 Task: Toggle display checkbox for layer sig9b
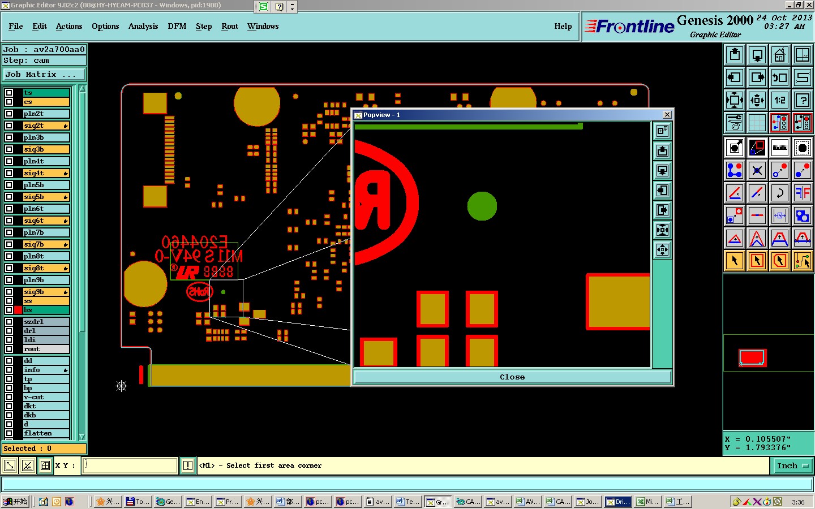[9, 292]
